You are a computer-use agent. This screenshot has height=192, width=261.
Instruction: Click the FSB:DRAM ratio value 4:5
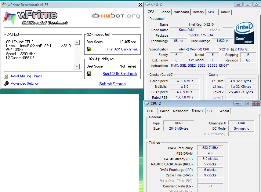(210, 153)
